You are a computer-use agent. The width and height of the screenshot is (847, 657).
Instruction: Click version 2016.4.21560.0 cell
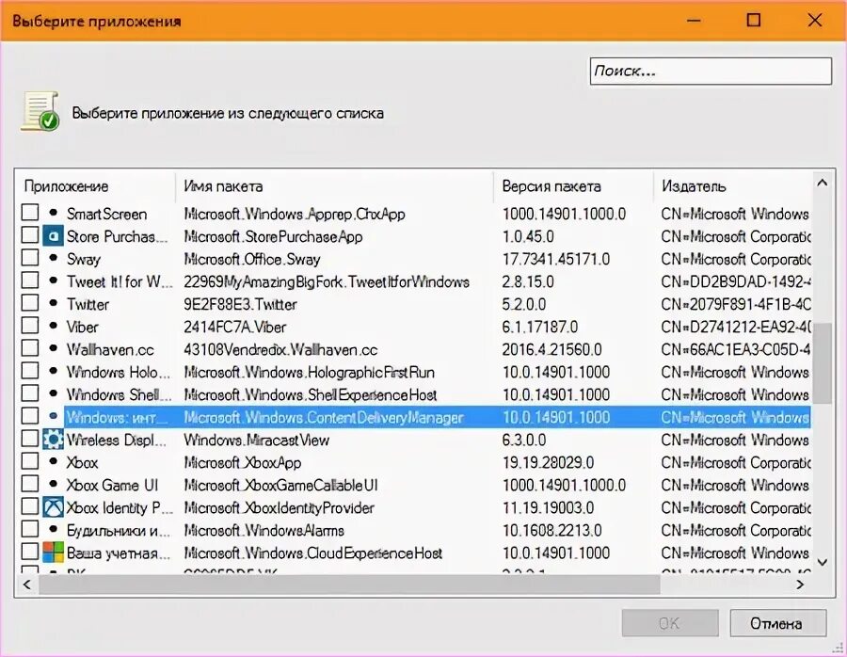pos(551,349)
